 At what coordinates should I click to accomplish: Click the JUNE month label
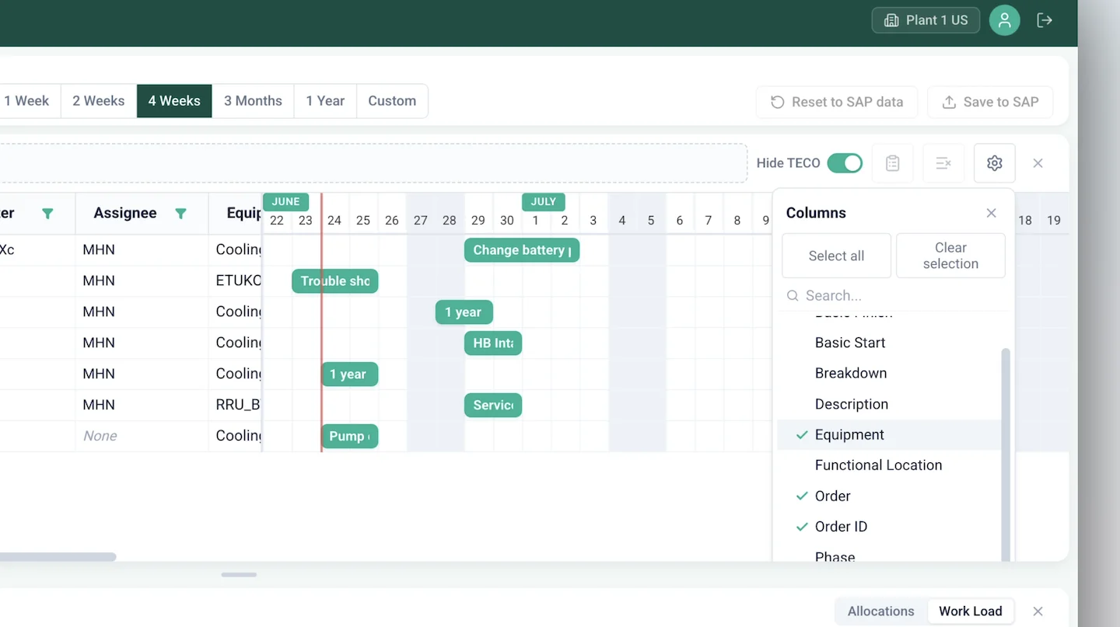[x=286, y=202]
